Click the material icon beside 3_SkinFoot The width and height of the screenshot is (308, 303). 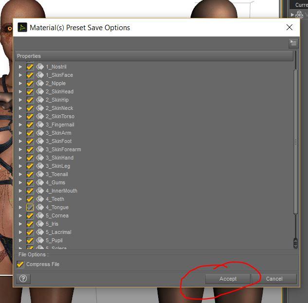tap(40, 141)
